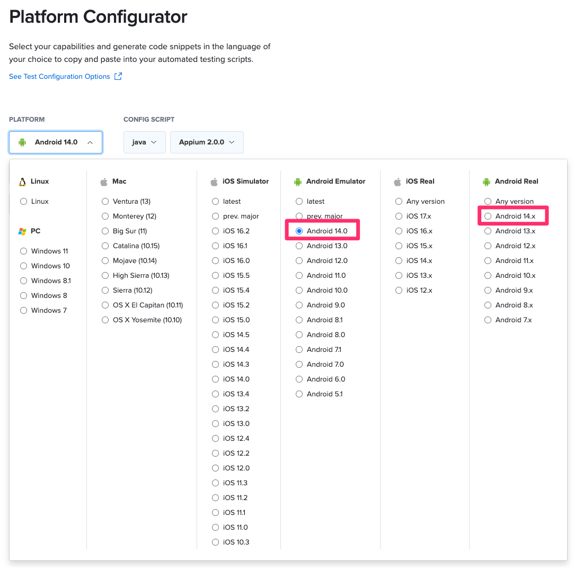Select Ventura (13) under Mac
Screen dimensions: 583x571
coord(105,201)
